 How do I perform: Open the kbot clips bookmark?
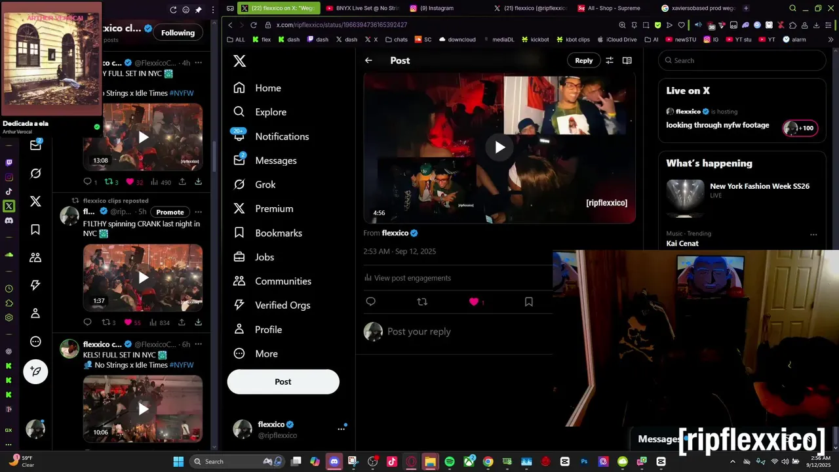573,39
